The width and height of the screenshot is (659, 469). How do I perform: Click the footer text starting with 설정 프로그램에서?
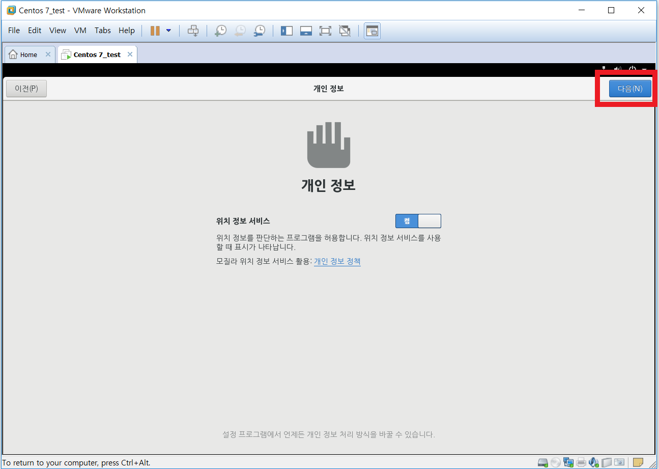[328, 434]
